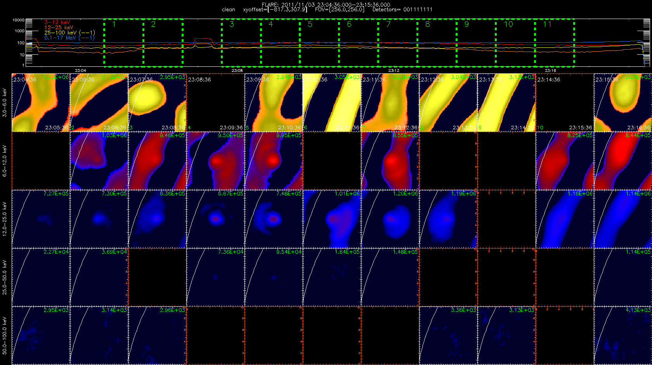Open the 6-12 keV image labeled 9.95E+05
Screen dimensions: 652x365
click(274, 161)
